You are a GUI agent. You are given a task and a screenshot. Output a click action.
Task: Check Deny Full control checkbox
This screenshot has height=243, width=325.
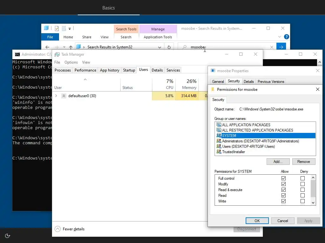coord(302,178)
